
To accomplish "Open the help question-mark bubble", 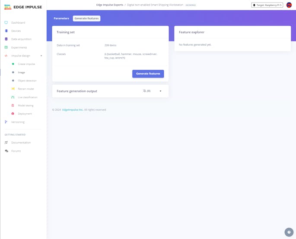I will [289, 232].
